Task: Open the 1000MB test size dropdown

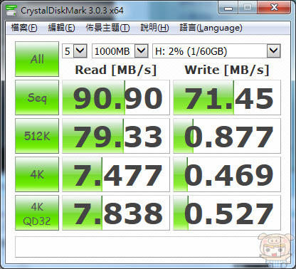Action: click(120, 51)
